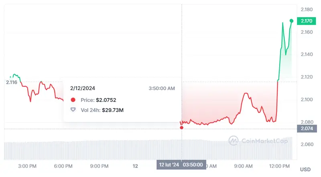This screenshot has width=321, height=177.
Task: Click the red crosshair marker dot on line
Action: click(182, 127)
